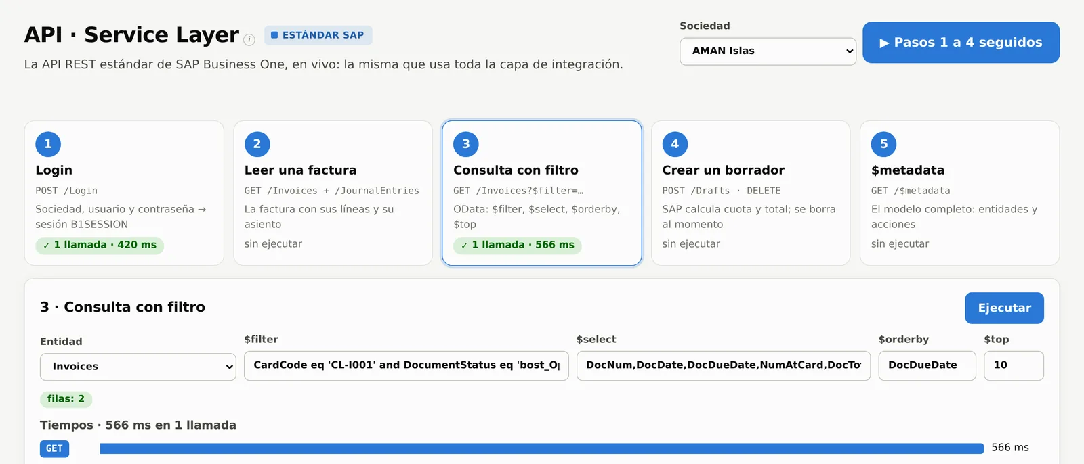Focus the $top field showing 10
Screen dimensions: 1084x464
[1014, 365]
